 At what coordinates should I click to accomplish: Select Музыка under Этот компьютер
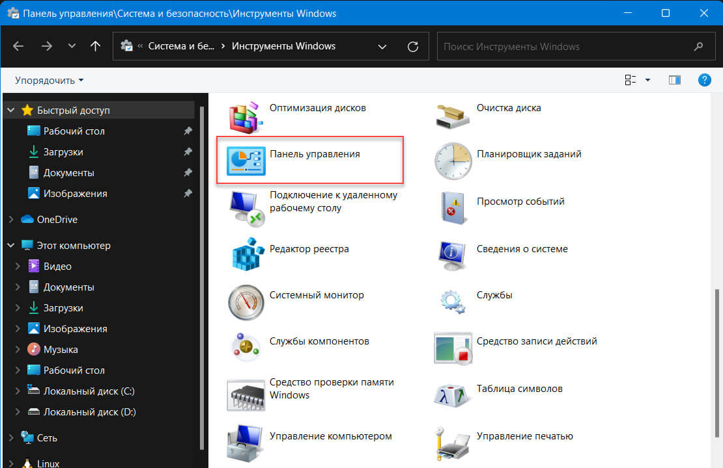pos(61,349)
